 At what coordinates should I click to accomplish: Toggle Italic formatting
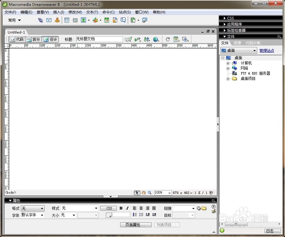click(128, 208)
